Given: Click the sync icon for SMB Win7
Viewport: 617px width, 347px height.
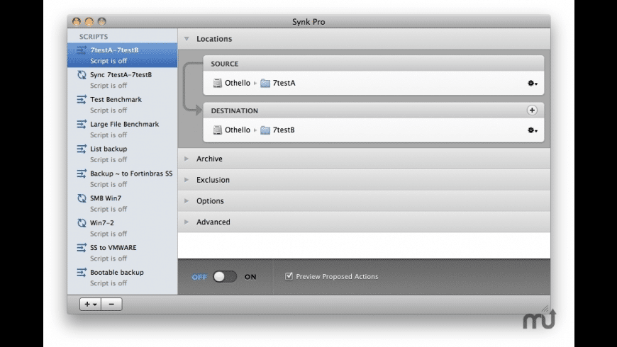Looking at the screenshot, I should [82, 198].
